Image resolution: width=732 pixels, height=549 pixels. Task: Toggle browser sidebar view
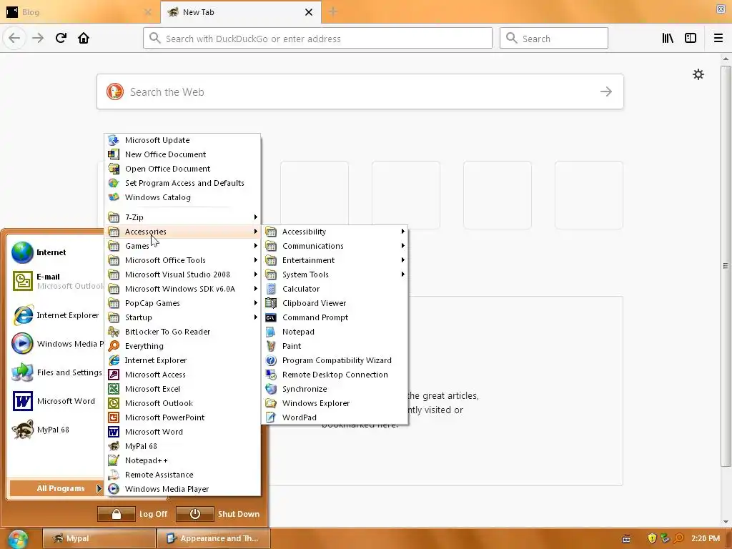[691, 39]
